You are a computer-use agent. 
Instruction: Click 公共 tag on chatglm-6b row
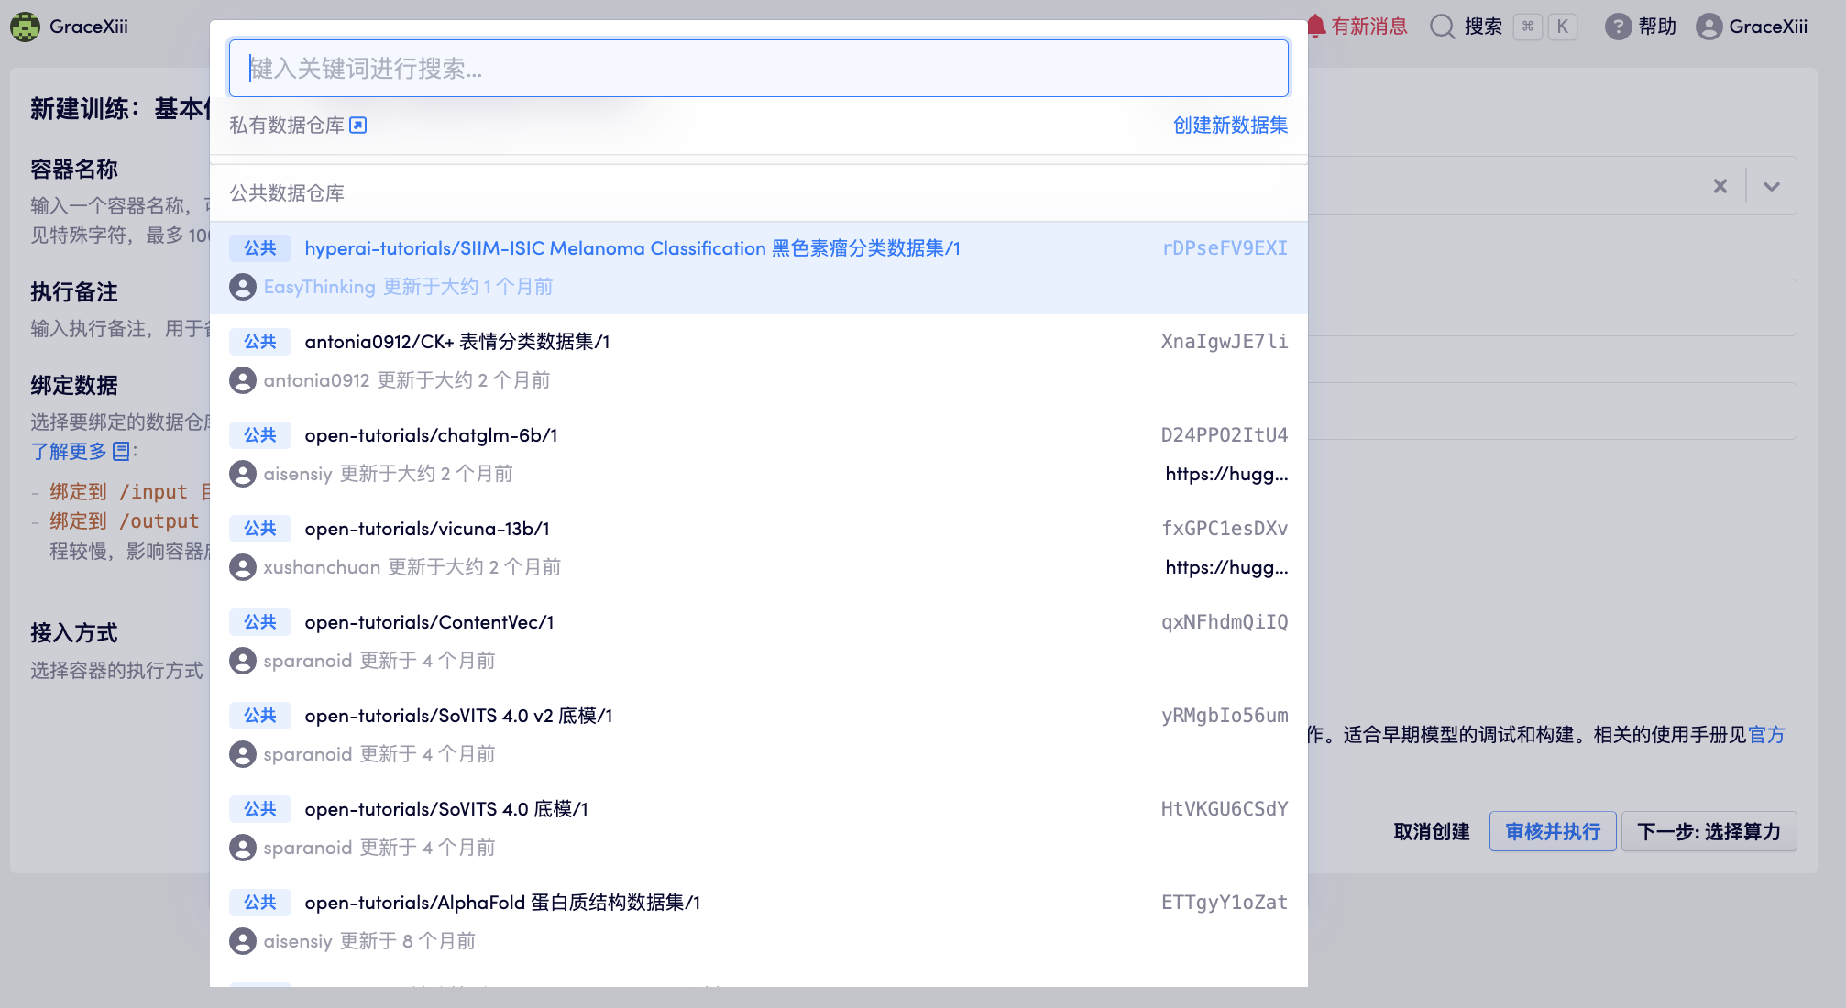260,435
